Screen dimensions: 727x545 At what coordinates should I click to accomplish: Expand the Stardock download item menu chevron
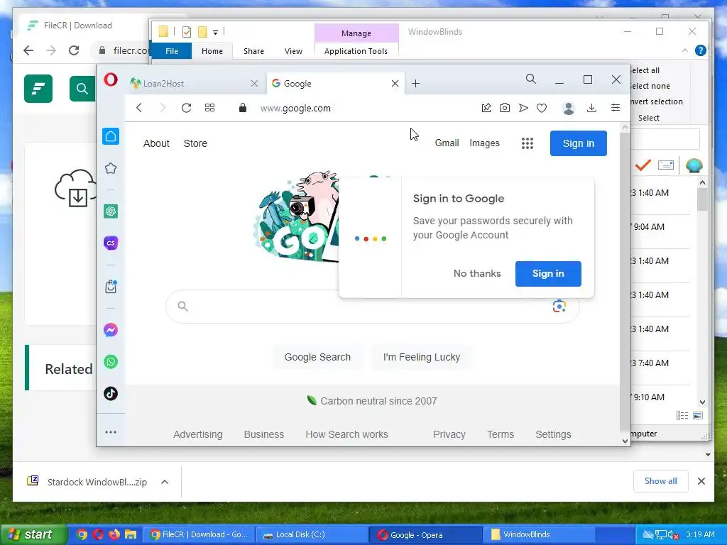tap(165, 482)
